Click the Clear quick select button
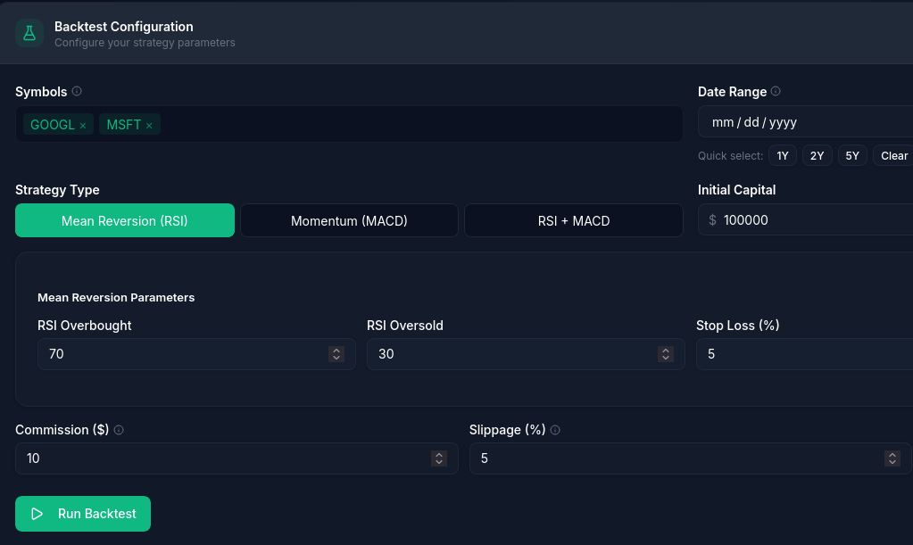 [893, 155]
